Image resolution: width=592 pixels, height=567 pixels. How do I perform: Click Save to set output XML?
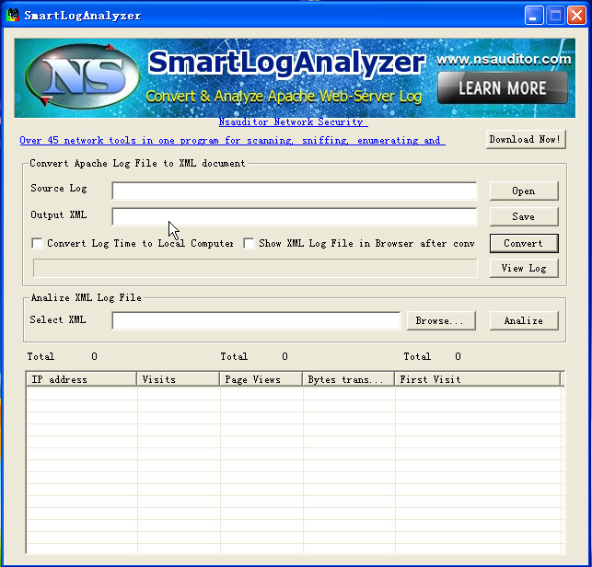click(524, 216)
